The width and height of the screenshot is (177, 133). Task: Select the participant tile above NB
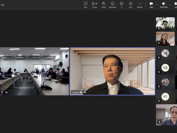pos(165,53)
